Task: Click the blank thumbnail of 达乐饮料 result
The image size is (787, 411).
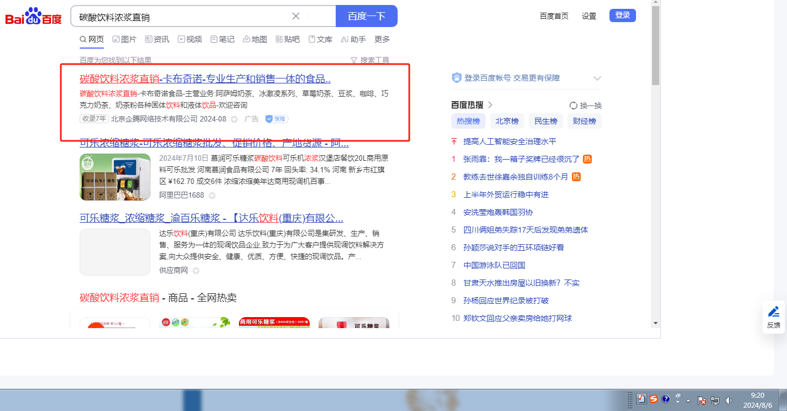Action: [115, 252]
